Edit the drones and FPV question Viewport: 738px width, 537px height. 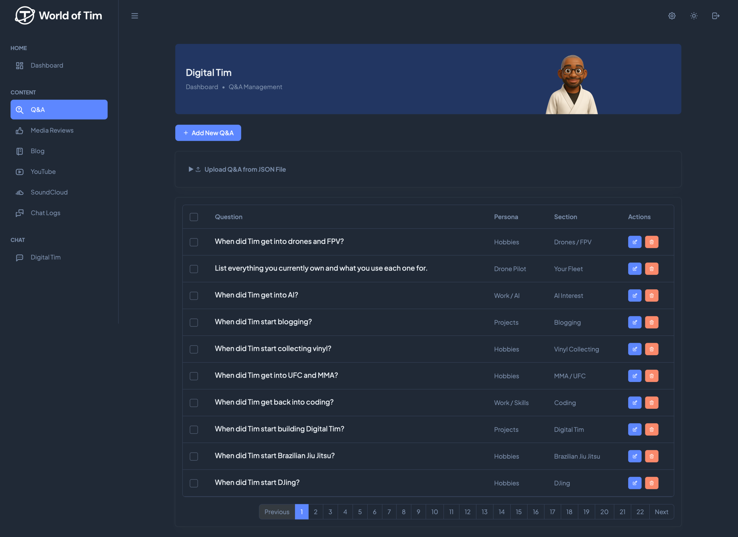coord(635,242)
